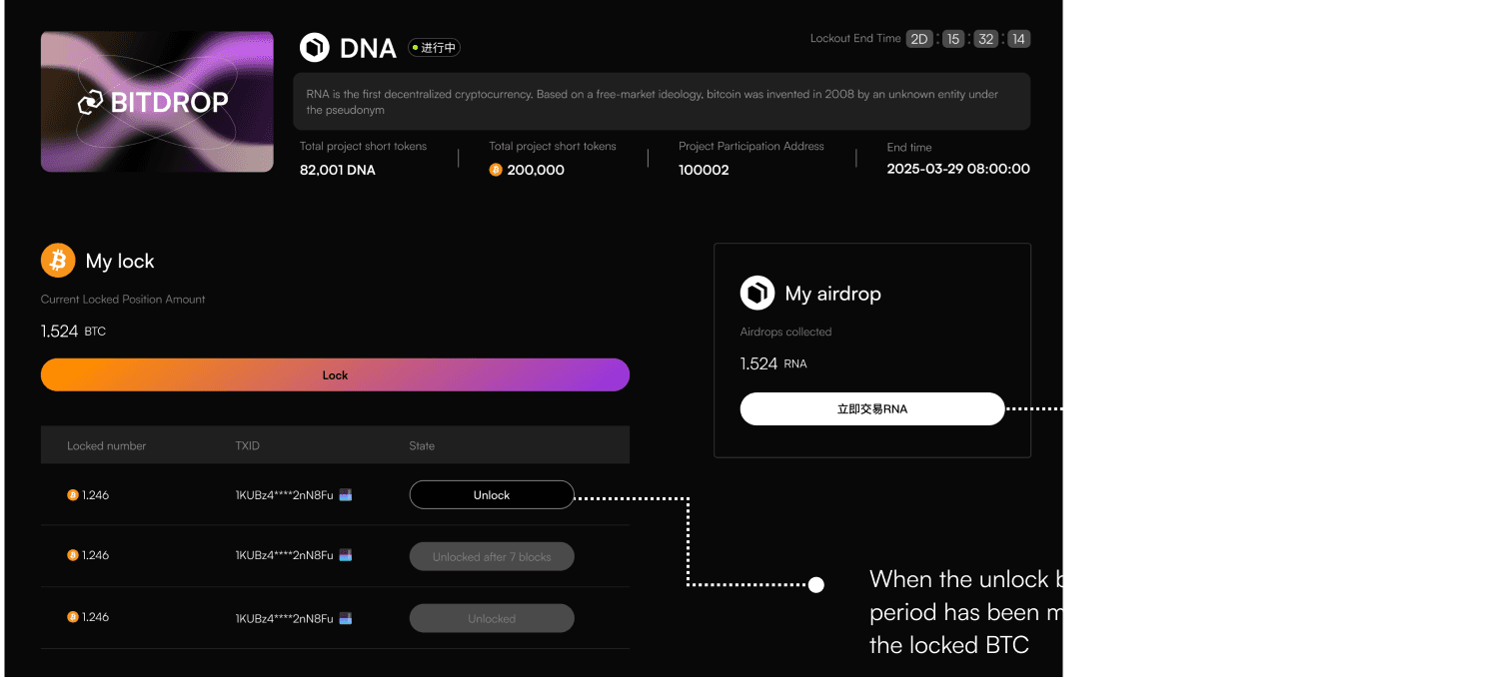Viewport: 1493px width, 694px height.
Task: Click the cube icon beside My airdrop
Action: coord(757,294)
